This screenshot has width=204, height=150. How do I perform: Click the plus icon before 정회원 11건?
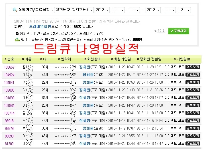point(17,33)
